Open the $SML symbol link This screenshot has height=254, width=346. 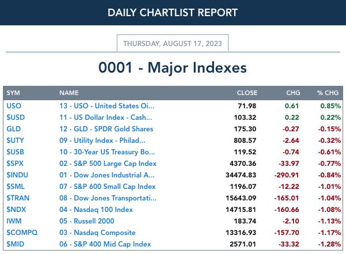(16, 186)
